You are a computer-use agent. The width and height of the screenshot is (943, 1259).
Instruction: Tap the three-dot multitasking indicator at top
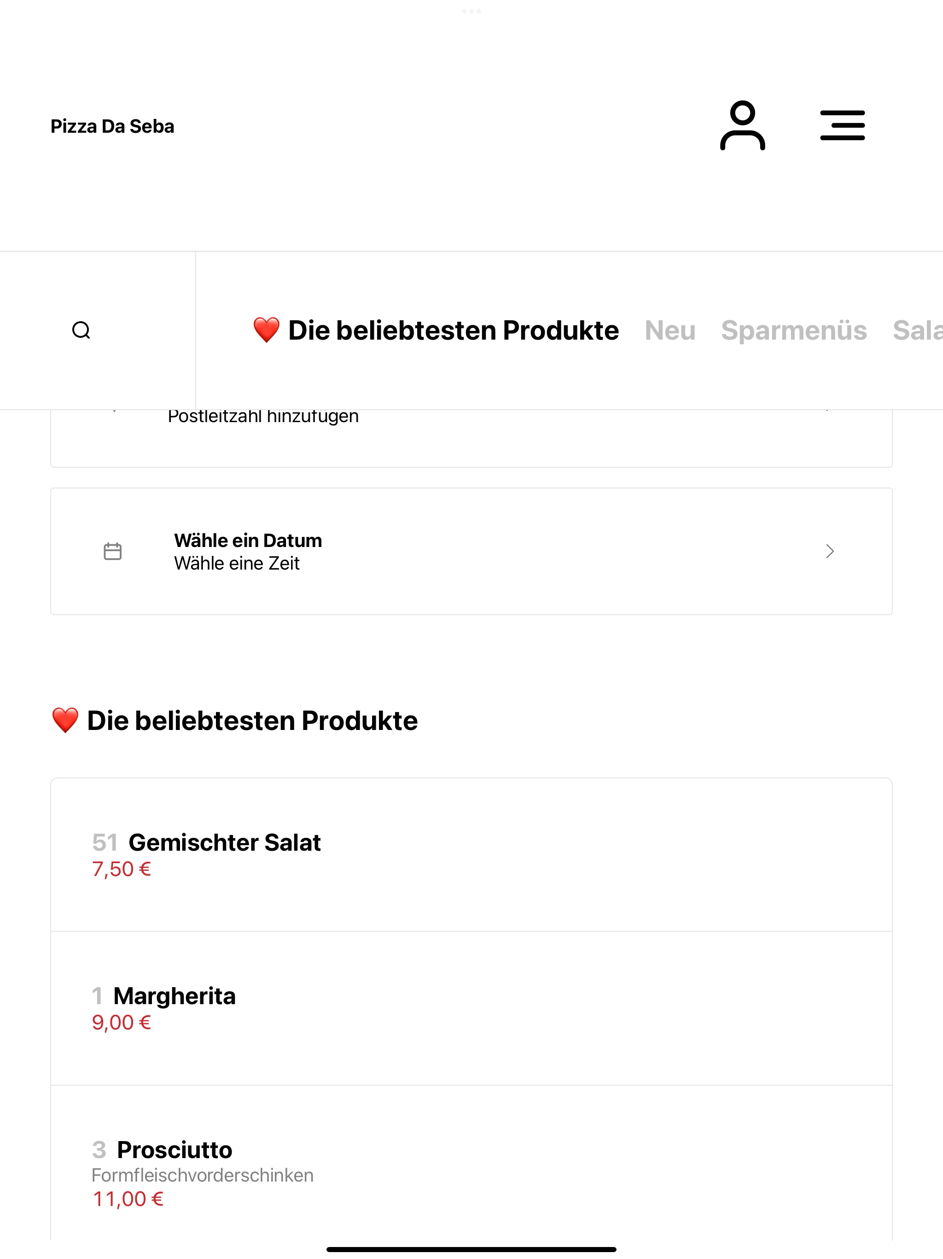[x=471, y=11]
